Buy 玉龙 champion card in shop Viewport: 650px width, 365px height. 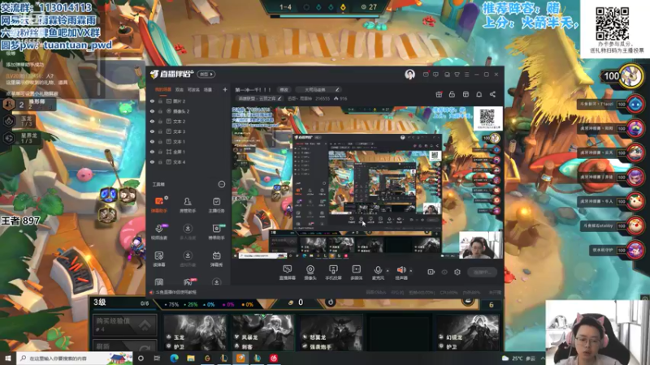(x=195, y=333)
